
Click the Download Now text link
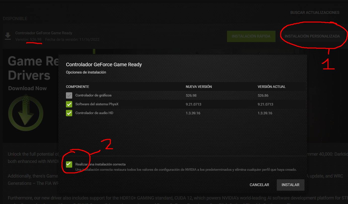coord(28,88)
